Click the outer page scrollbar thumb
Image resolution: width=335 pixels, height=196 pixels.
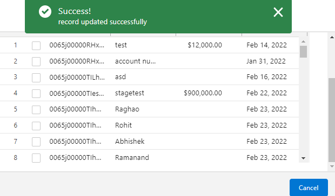pyautogui.click(x=332, y=120)
